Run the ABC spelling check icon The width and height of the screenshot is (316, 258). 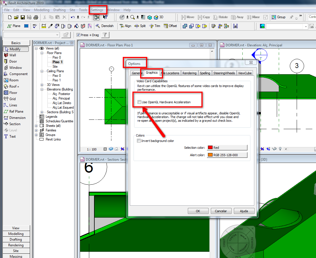pyautogui.click(x=35, y=26)
